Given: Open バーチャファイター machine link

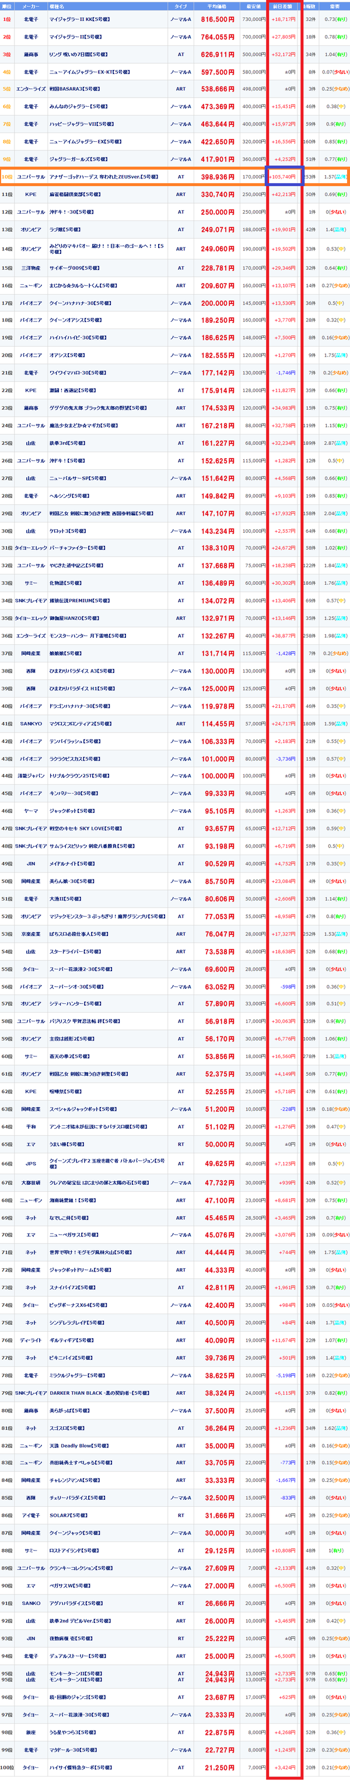Looking at the screenshot, I should coord(77,548).
